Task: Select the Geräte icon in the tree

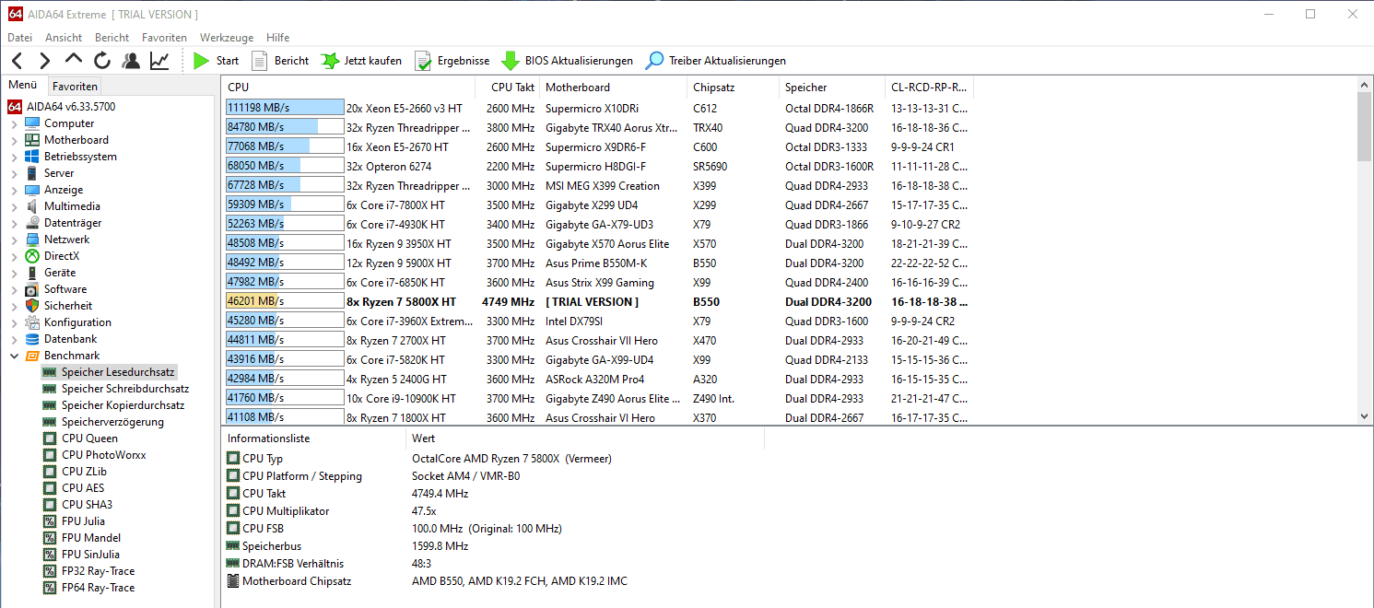Action: coord(32,273)
